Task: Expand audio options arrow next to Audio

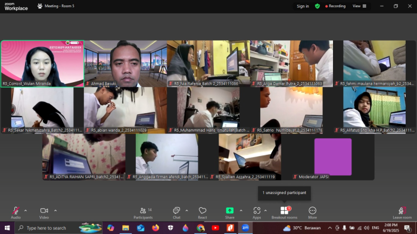Action: (26, 211)
